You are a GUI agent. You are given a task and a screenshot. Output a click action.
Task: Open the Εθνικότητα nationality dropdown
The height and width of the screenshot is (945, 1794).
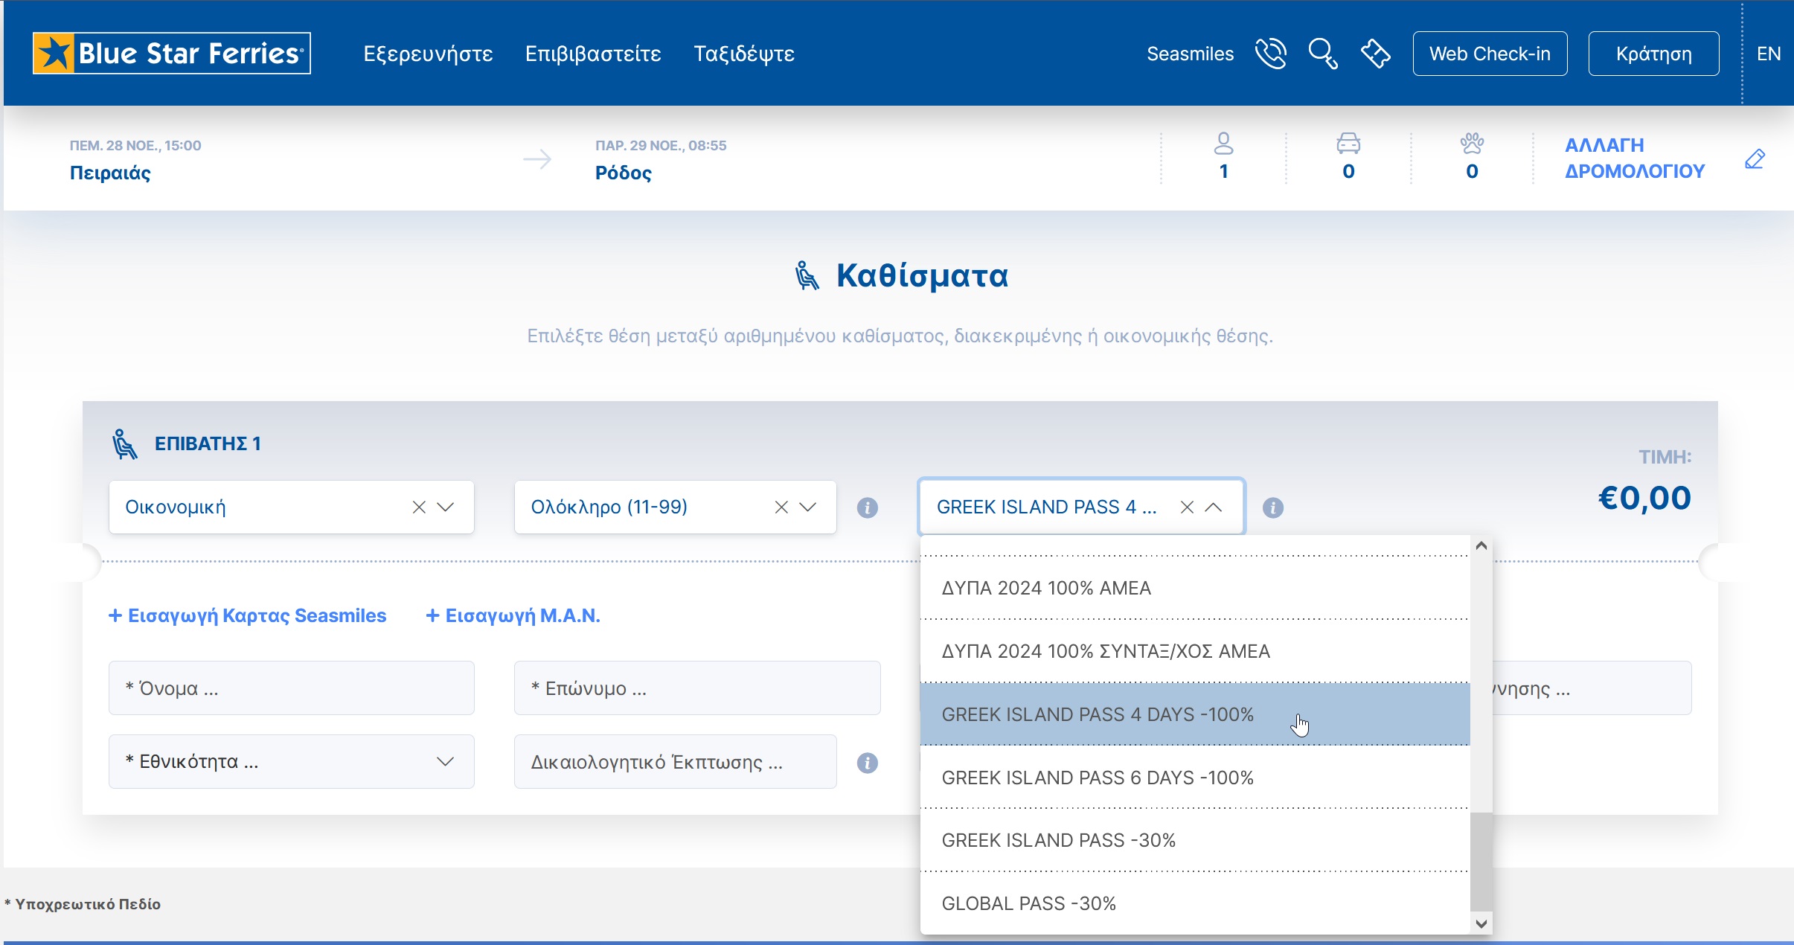point(292,761)
